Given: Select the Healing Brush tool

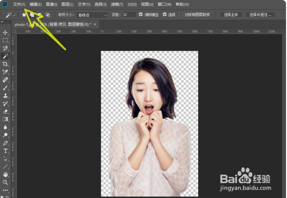Looking at the screenshot, I should point(5,80).
